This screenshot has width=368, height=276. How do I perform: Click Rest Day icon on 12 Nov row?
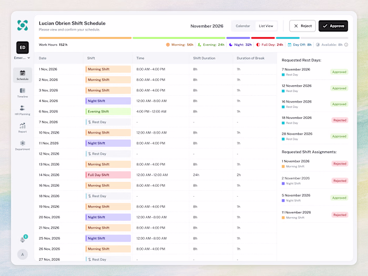pos(89,154)
